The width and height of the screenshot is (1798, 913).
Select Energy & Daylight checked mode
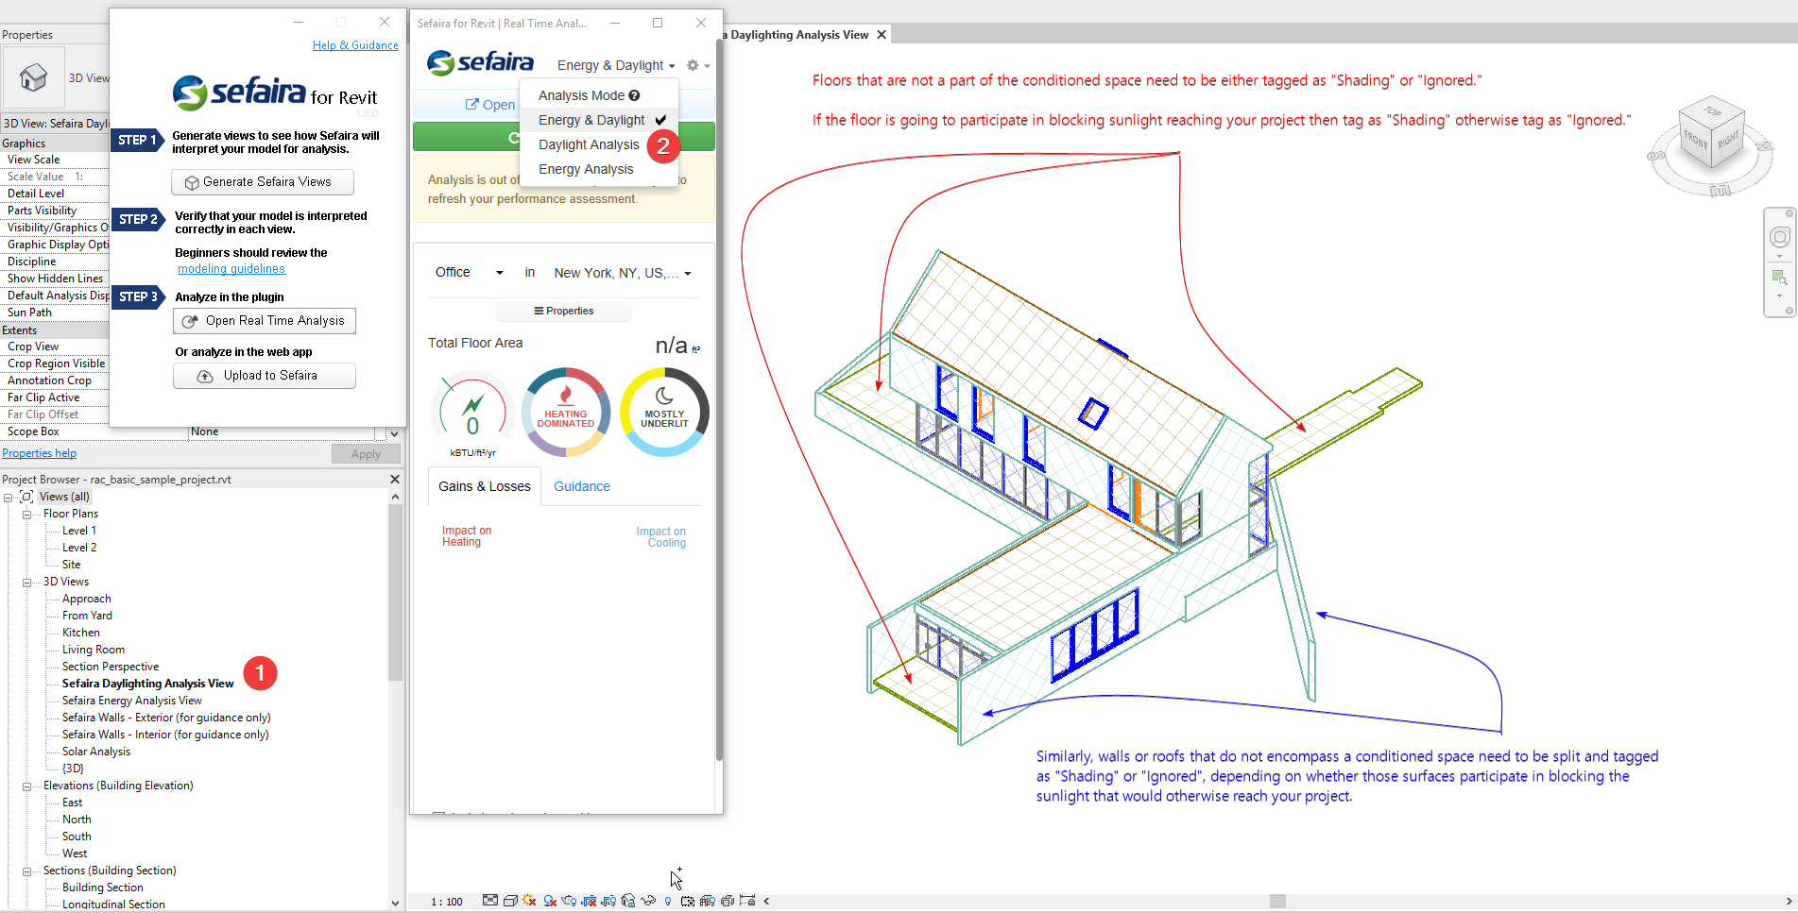[599, 120]
